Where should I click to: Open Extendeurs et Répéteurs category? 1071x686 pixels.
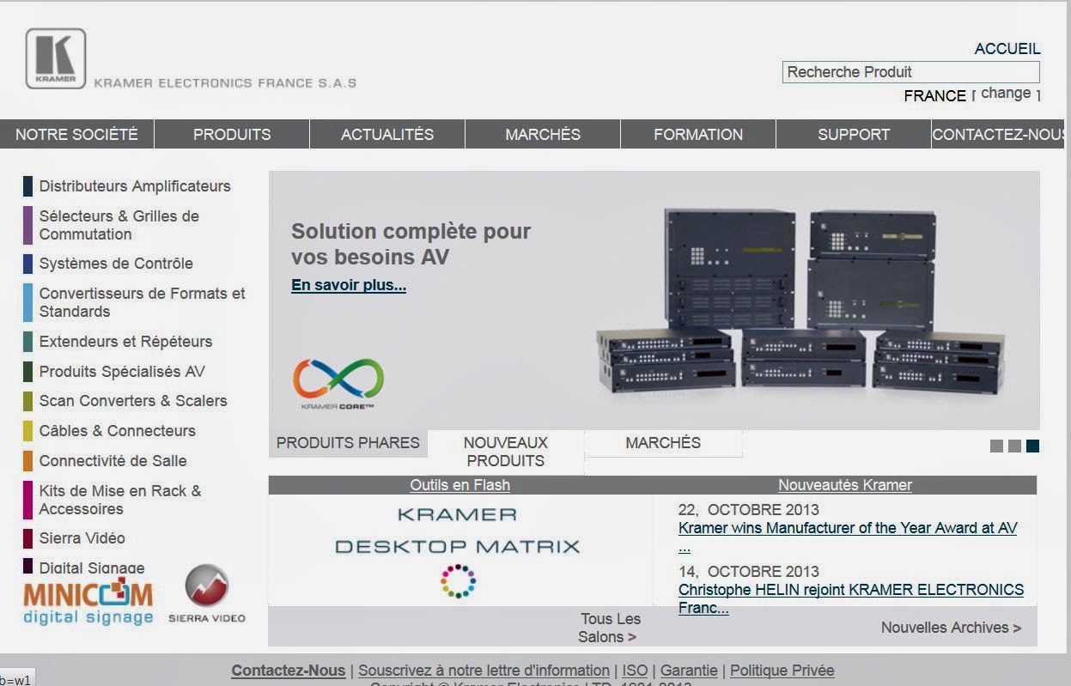point(125,342)
